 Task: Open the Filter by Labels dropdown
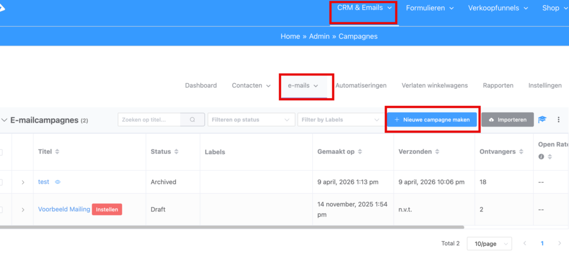point(339,119)
